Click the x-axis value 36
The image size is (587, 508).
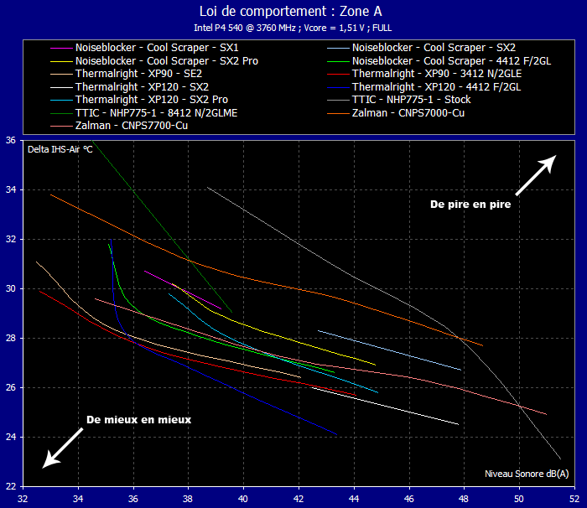tap(133, 499)
